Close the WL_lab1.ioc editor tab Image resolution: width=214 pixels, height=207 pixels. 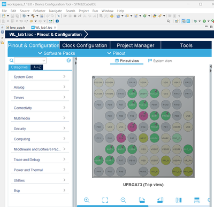(x=55, y=28)
